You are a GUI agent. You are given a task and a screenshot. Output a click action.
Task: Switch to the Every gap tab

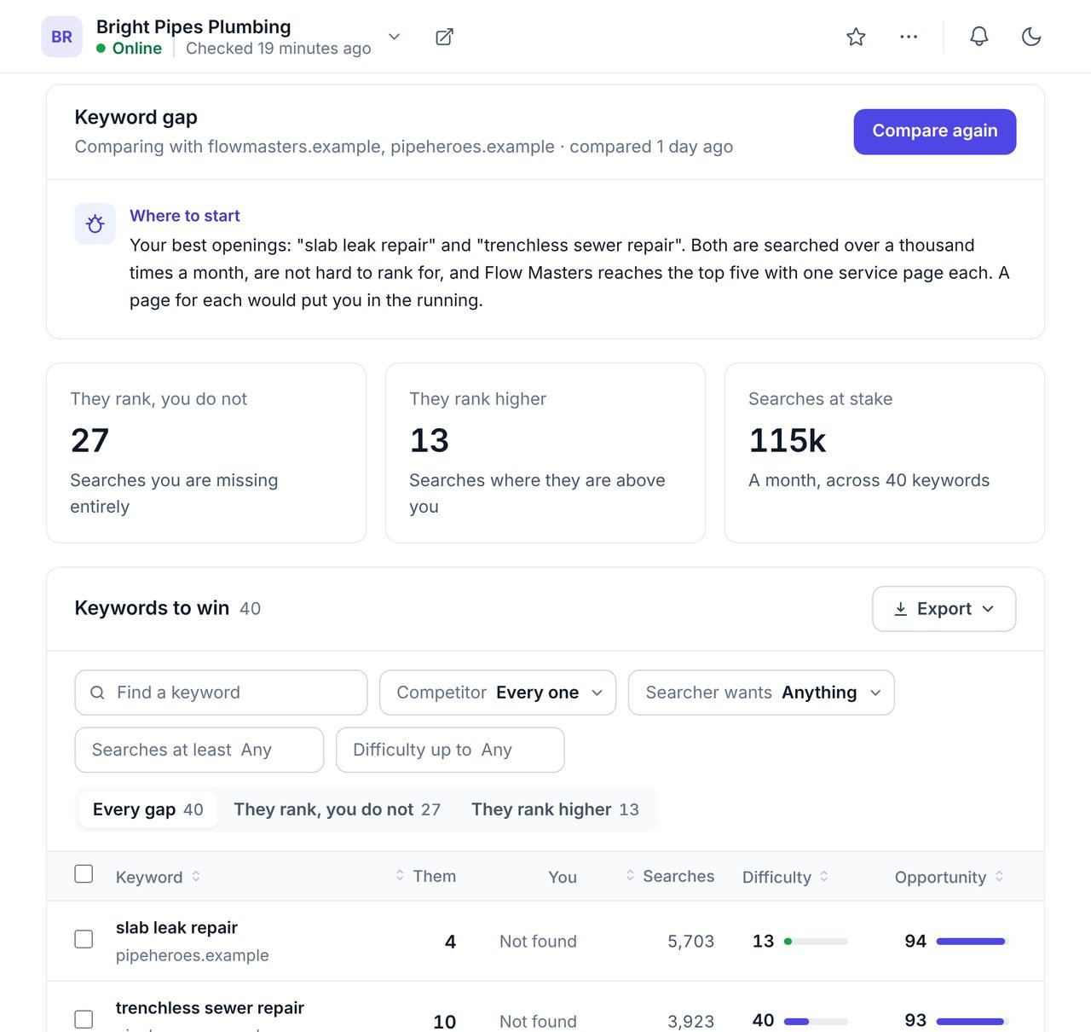click(148, 809)
